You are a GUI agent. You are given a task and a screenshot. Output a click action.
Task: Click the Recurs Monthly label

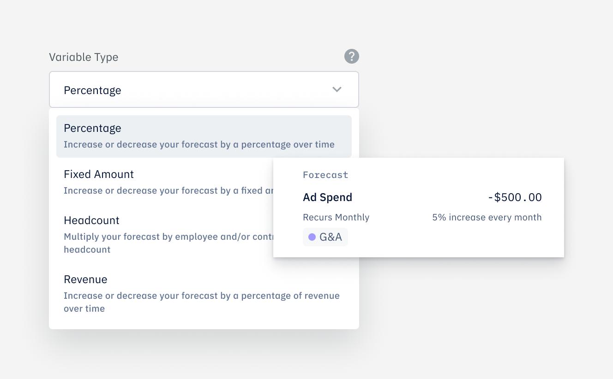tap(336, 217)
